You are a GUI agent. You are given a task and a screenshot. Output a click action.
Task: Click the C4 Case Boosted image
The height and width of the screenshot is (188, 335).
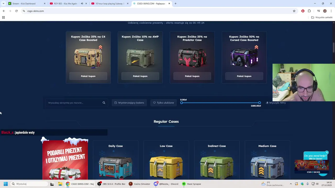pyautogui.click(x=88, y=57)
